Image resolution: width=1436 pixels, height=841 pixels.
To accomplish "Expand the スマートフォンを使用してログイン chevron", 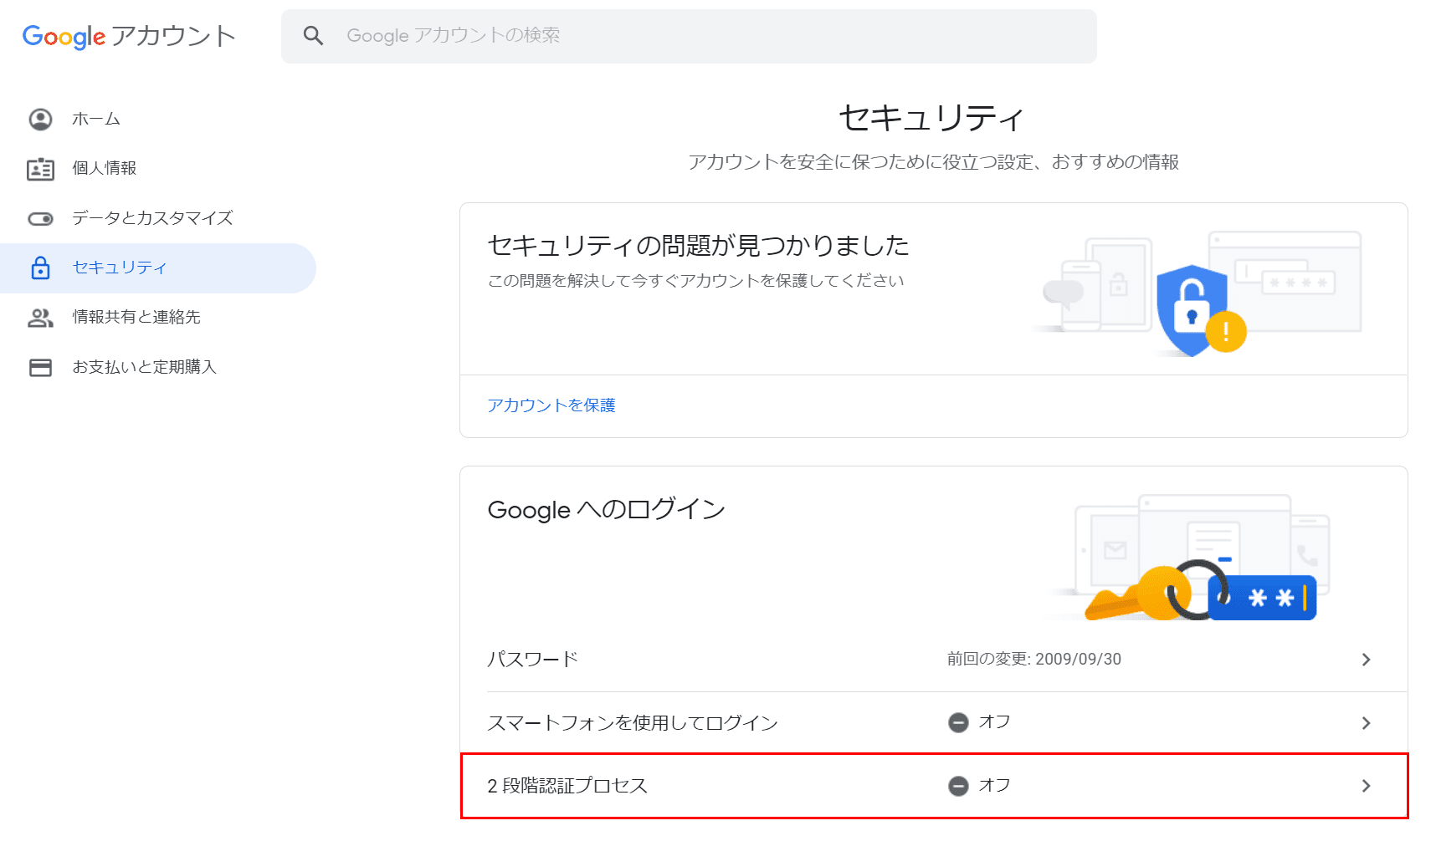I will click(x=1366, y=723).
